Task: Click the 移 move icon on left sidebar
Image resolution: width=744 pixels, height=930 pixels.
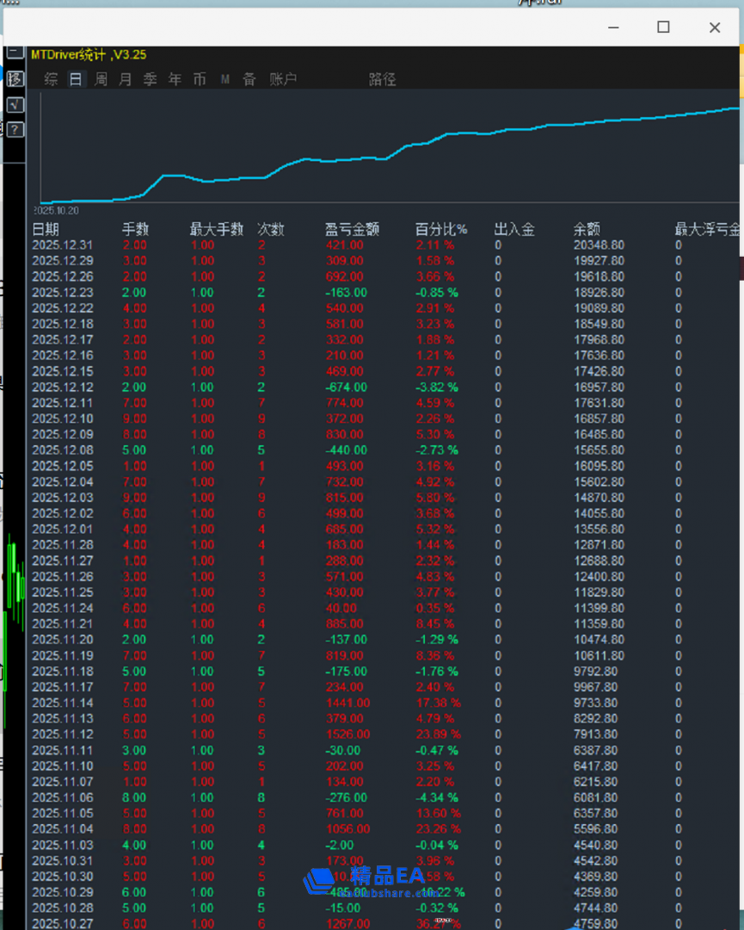Action: click(15, 78)
